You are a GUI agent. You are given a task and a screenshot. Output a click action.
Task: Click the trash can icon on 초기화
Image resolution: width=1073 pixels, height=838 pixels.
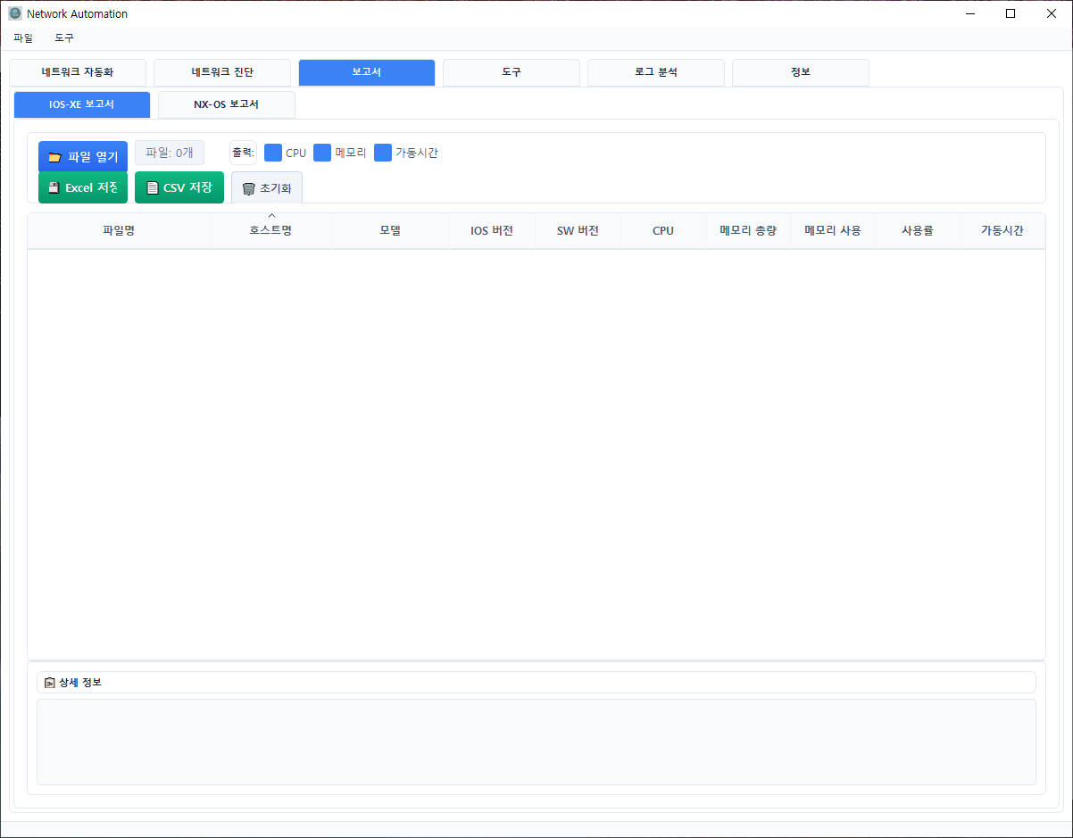click(x=248, y=189)
